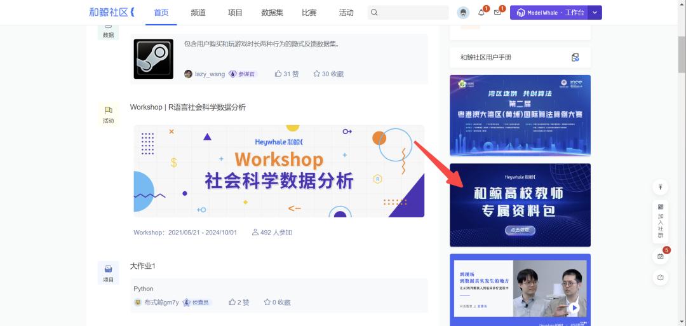Click the Python label of 大作业1
The height and width of the screenshot is (326, 686).
(x=144, y=289)
